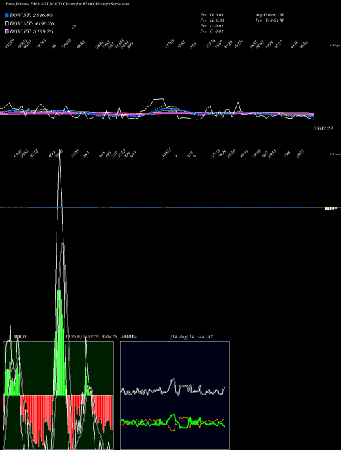Select the 'DOW ST: 2816.06' legend text
Screen dimensions: 341x450
click(31, 15)
